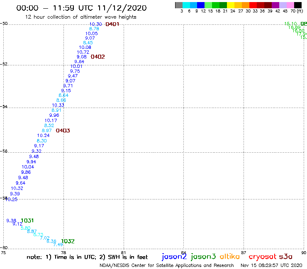The image size is (307, 269).
Task: Select the 7.02 wave height reading
Action: tap(45, 238)
